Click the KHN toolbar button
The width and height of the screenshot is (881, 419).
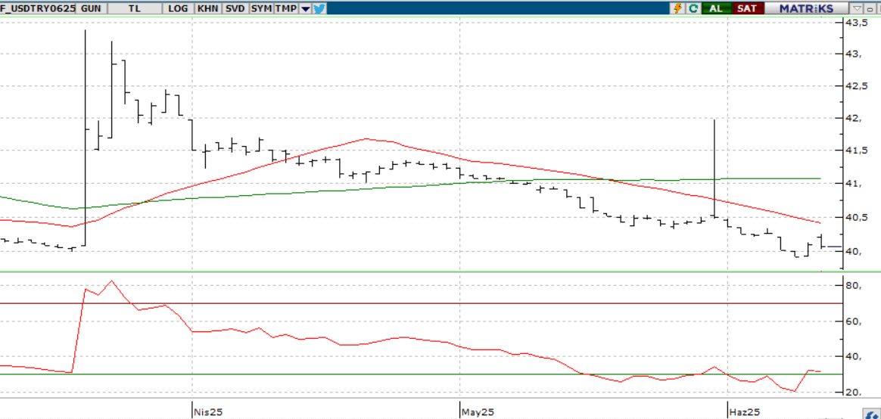coord(208,8)
